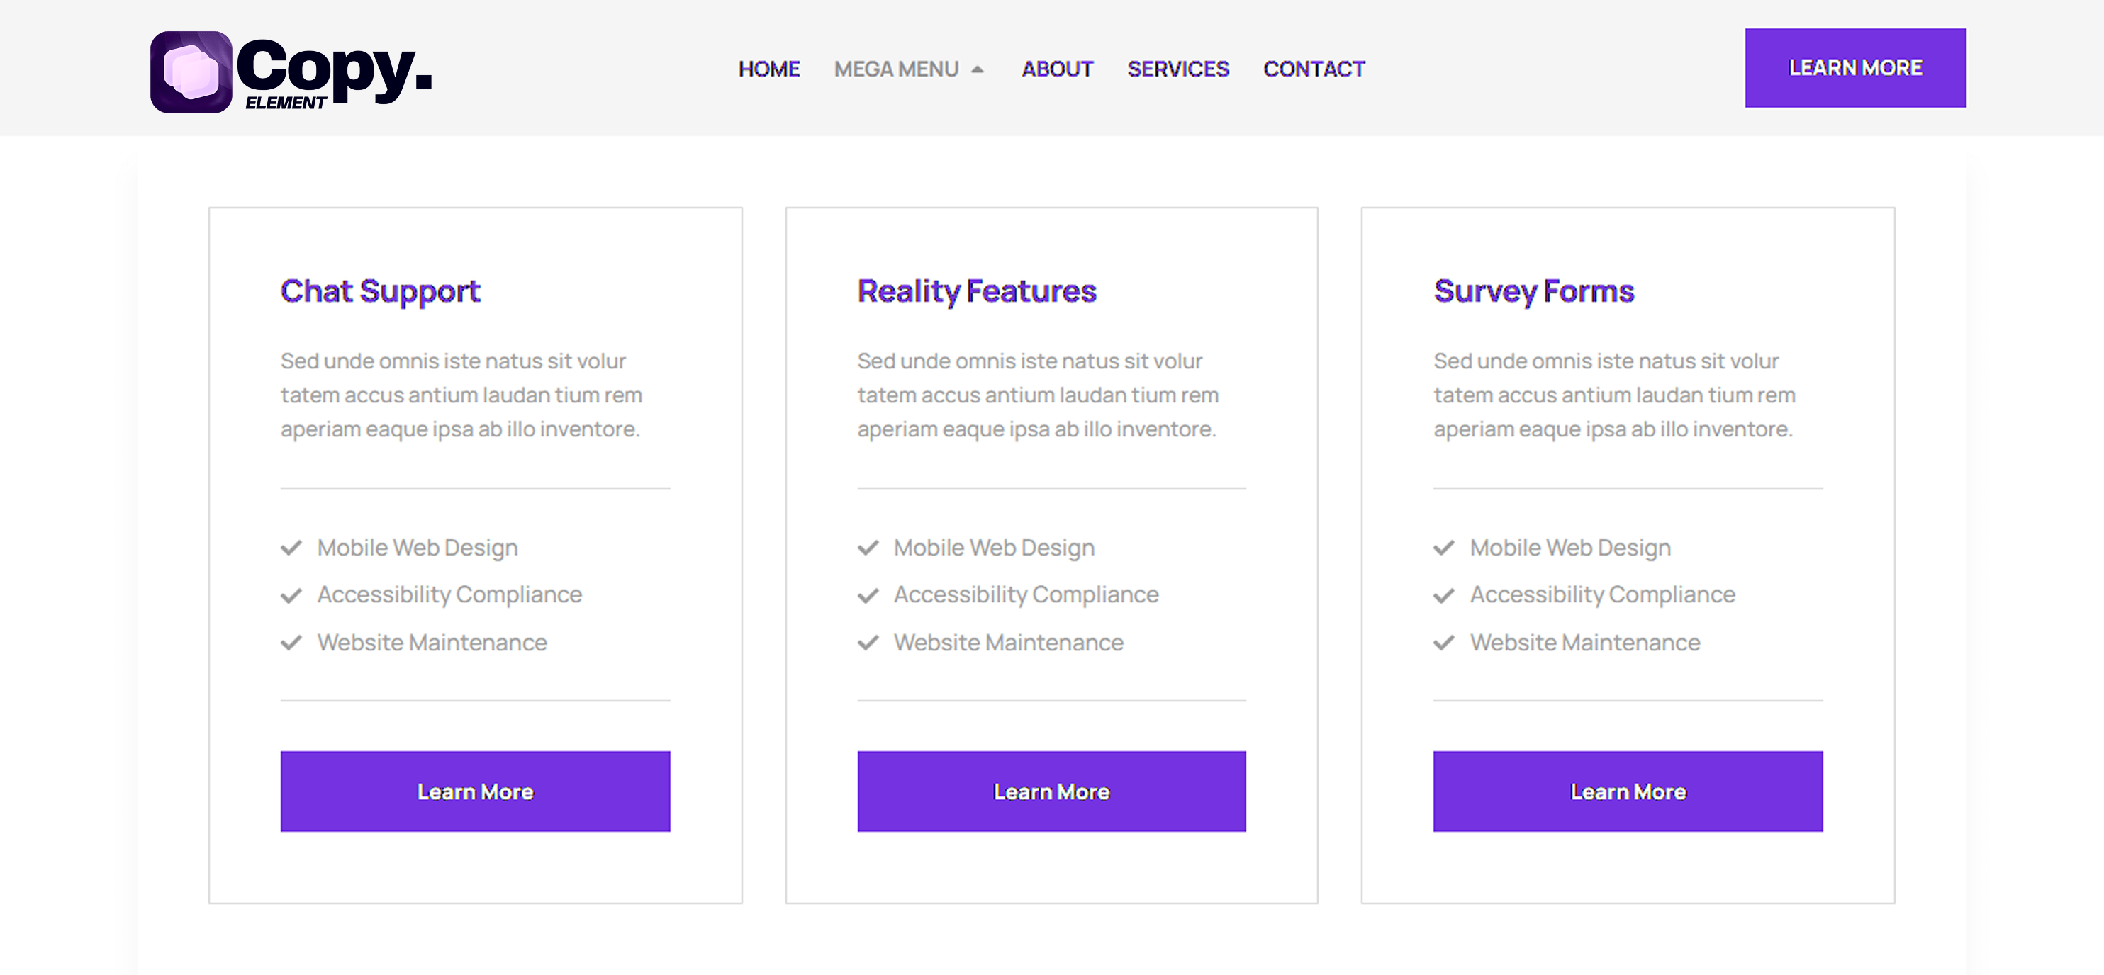Click checkmark beside Survey Forms Accessibility Compliance
Viewport: 2104px width, 975px height.
[x=1444, y=595]
